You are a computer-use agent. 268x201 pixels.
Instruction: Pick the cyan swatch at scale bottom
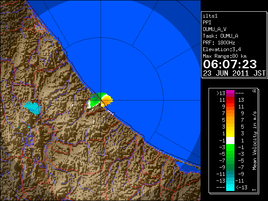pos(230,188)
